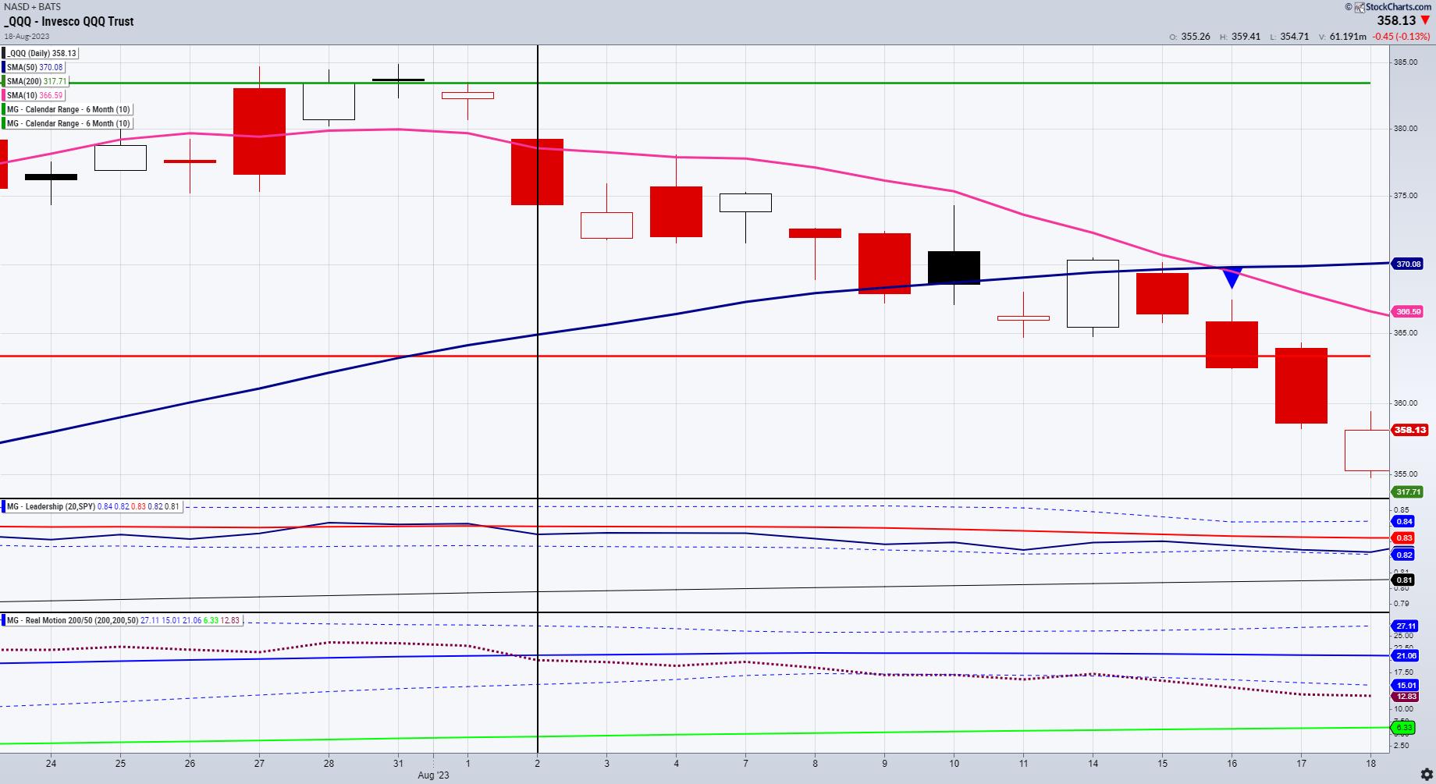The image size is (1436, 784).
Task: Click the blue SMA(50) legend swatch
Action: click(4, 67)
